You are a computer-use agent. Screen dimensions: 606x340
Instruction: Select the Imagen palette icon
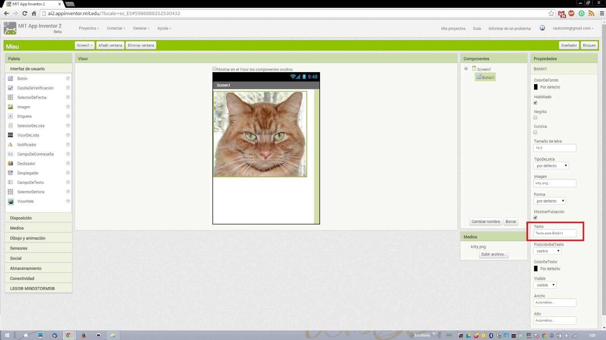(11, 107)
